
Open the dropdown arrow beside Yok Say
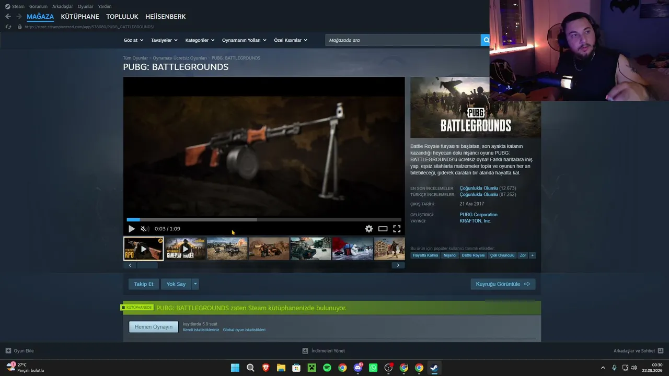(x=195, y=284)
